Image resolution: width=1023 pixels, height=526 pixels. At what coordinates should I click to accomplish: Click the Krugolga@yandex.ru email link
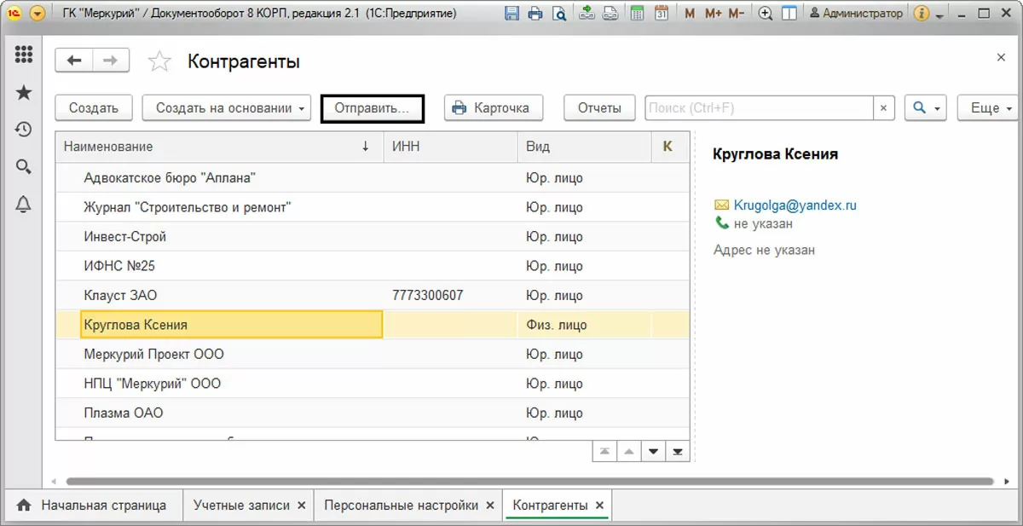click(x=795, y=205)
